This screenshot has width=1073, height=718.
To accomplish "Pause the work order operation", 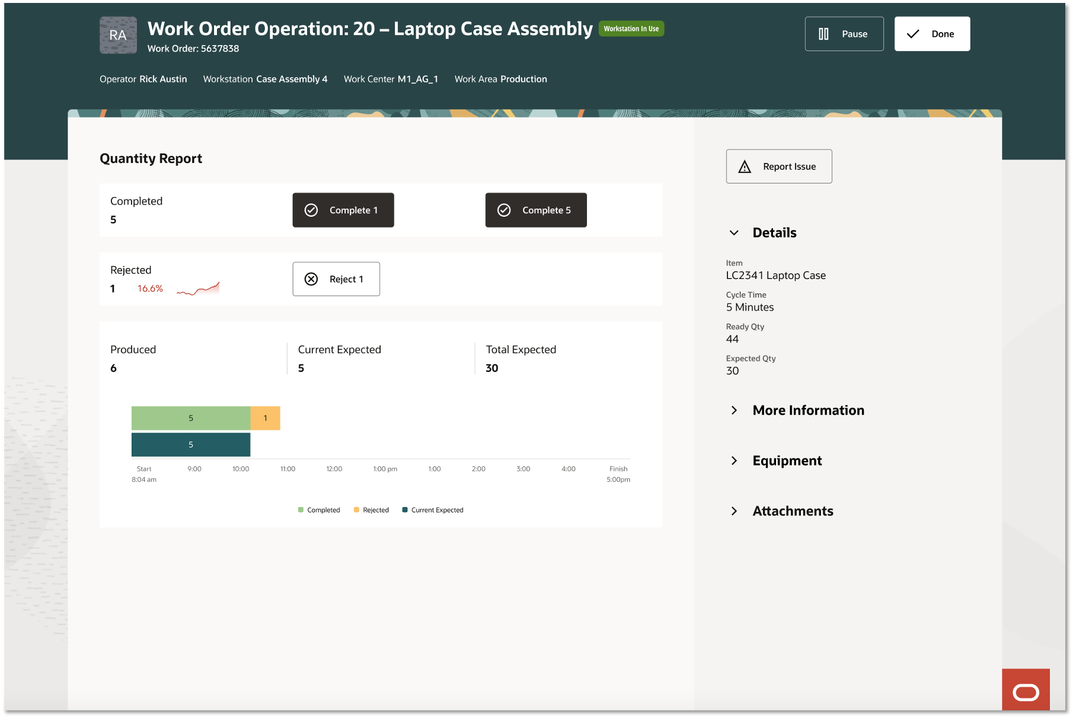I will (844, 34).
